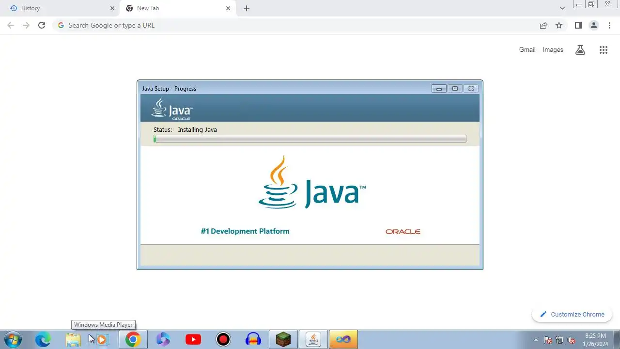The height and width of the screenshot is (349, 620).
Task: Bookmark this tab with star icon
Action: click(559, 25)
